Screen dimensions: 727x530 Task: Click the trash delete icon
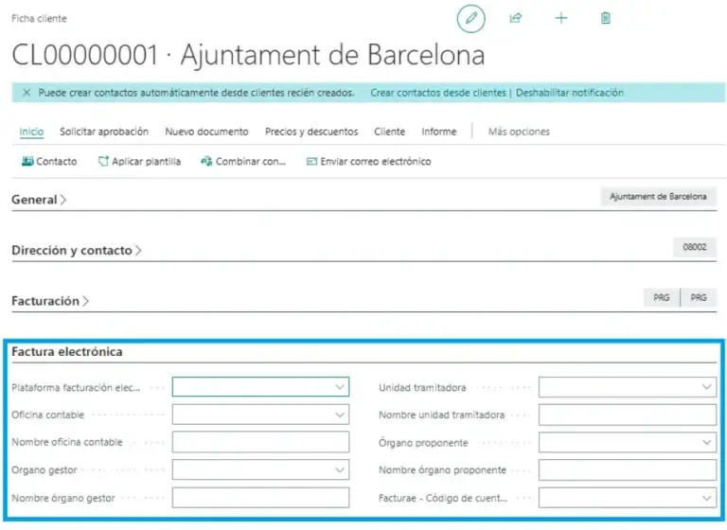[606, 18]
